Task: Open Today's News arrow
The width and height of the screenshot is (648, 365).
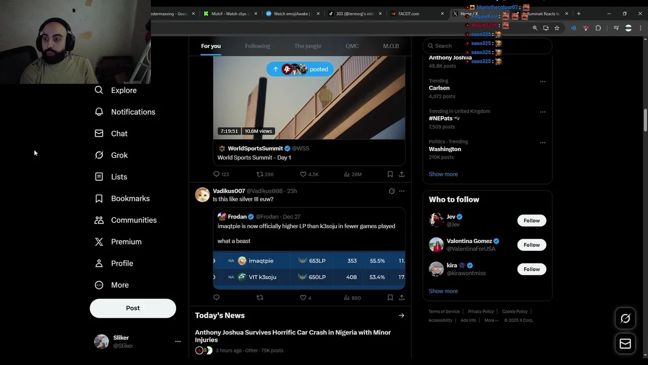Action: tap(401, 315)
